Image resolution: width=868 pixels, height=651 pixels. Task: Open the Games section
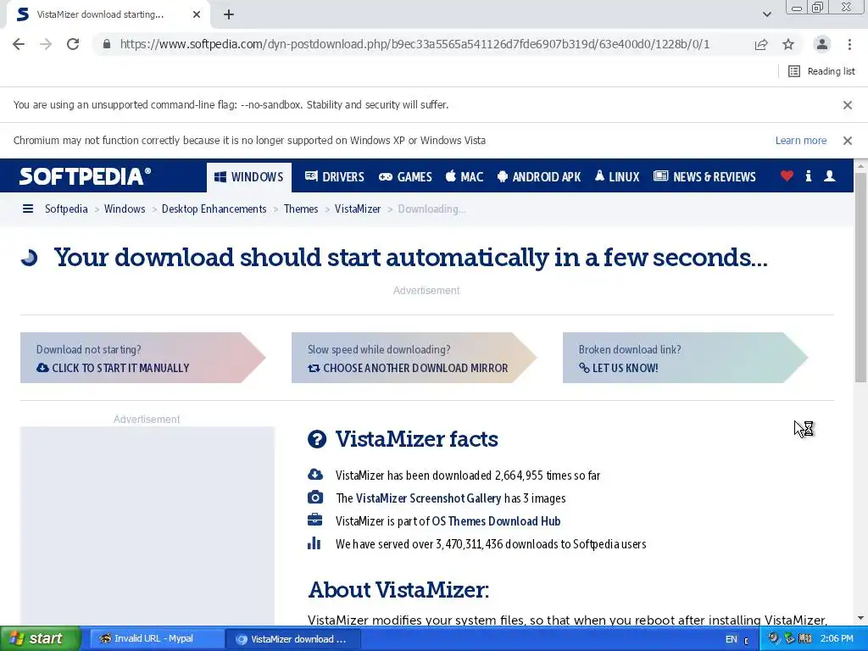[405, 177]
